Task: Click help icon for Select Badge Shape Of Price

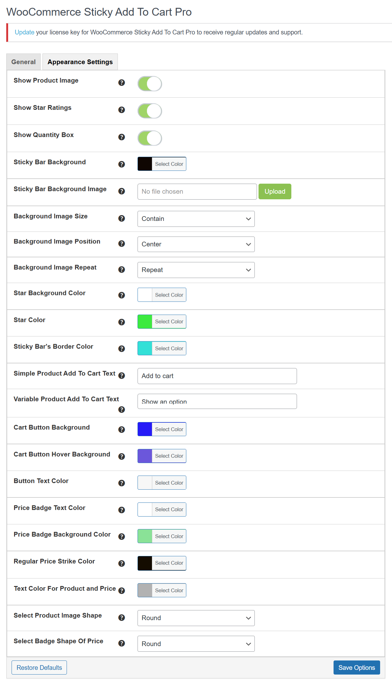Action: [122, 643]
